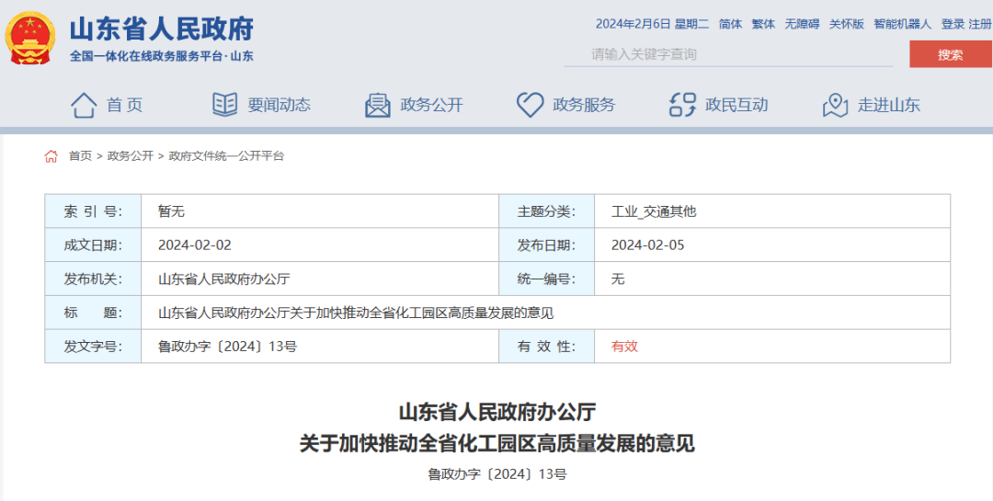
Task: Click the red breadcrumb home icon
Action: (x=51, y=155)
